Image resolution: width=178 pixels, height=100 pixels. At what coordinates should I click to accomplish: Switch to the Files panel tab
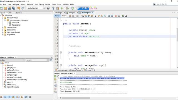(11, 13)
